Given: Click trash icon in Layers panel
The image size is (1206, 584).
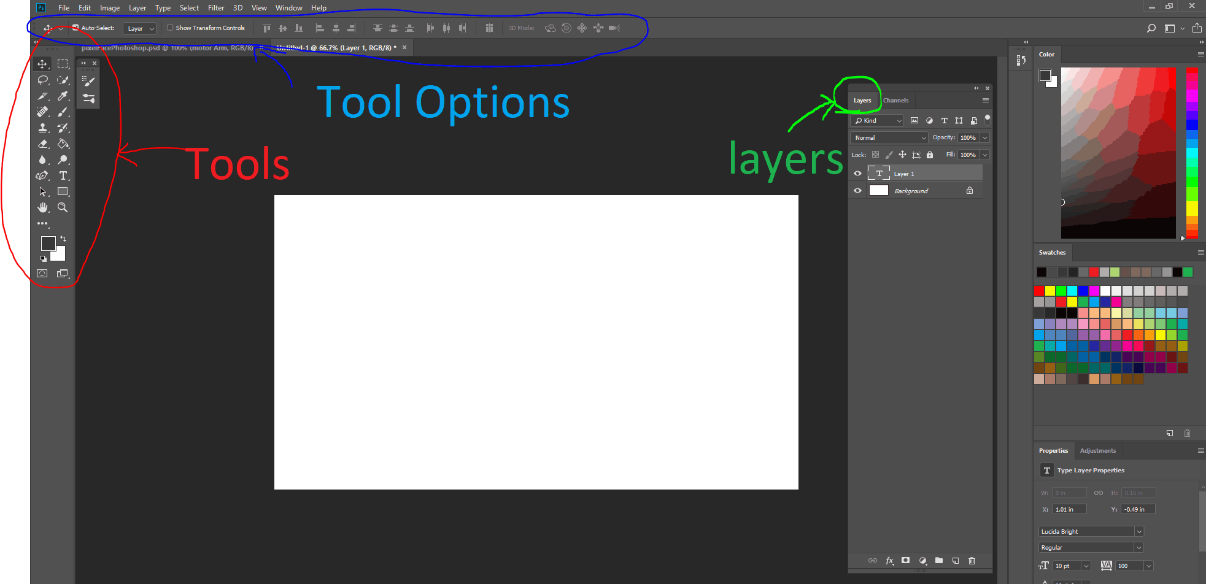Looking at the screenshot, I should tap(972, 561).
